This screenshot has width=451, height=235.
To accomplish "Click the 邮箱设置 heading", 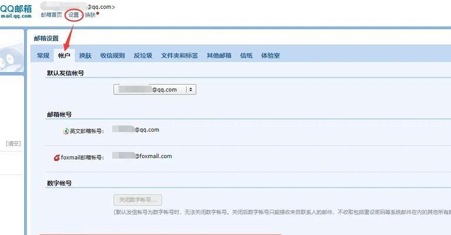I will coord(46,38).
